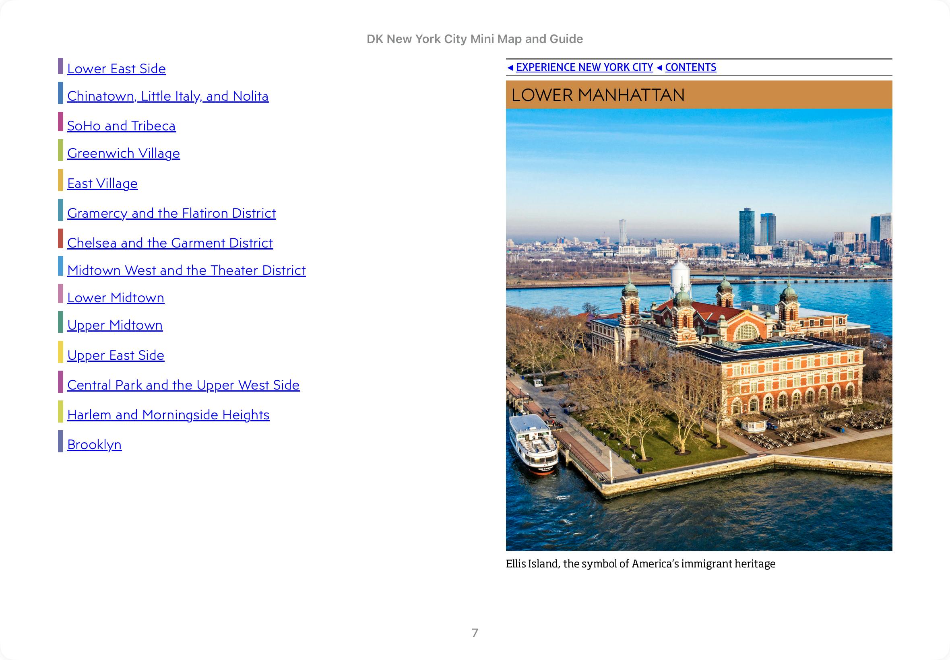Go to SoHo and Tribeca section

pos(121,126)
